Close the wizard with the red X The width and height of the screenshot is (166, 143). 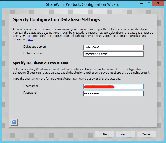point(158,3)
